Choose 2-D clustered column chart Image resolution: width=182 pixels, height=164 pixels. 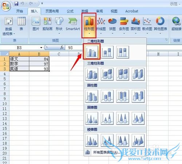[92, 52]
